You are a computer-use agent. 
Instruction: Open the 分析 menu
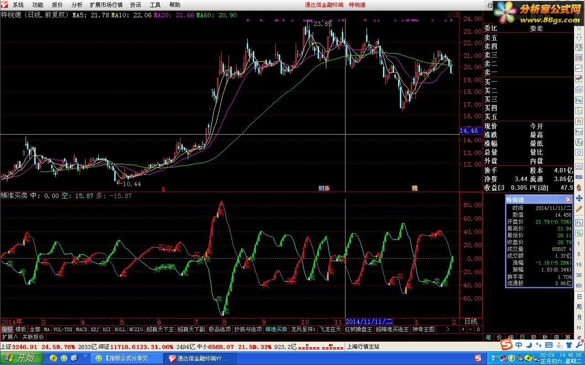(77, 5)
